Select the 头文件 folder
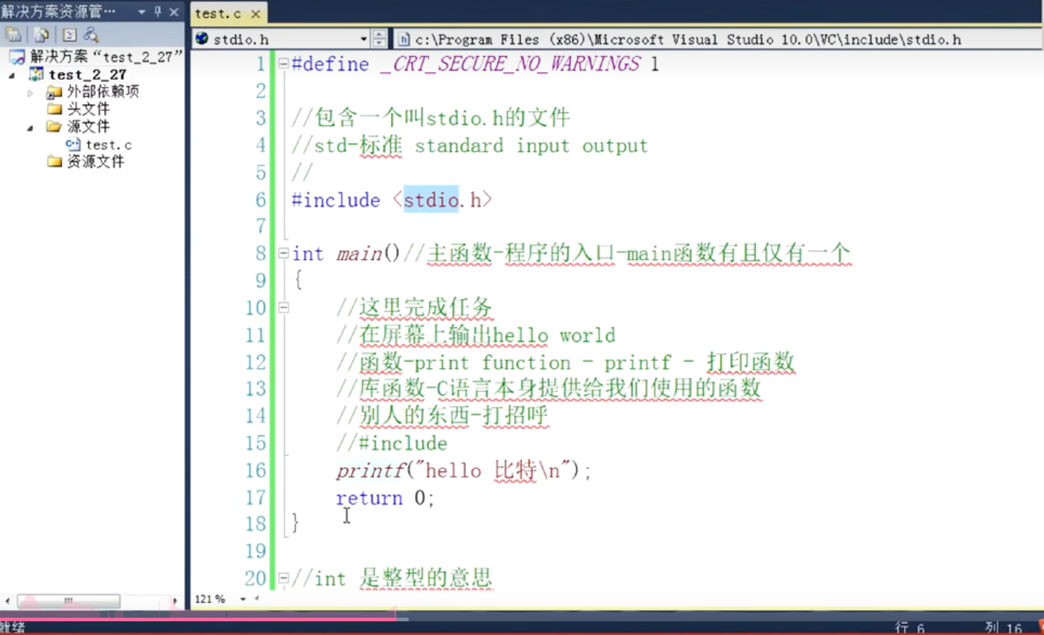 point(88,109)
